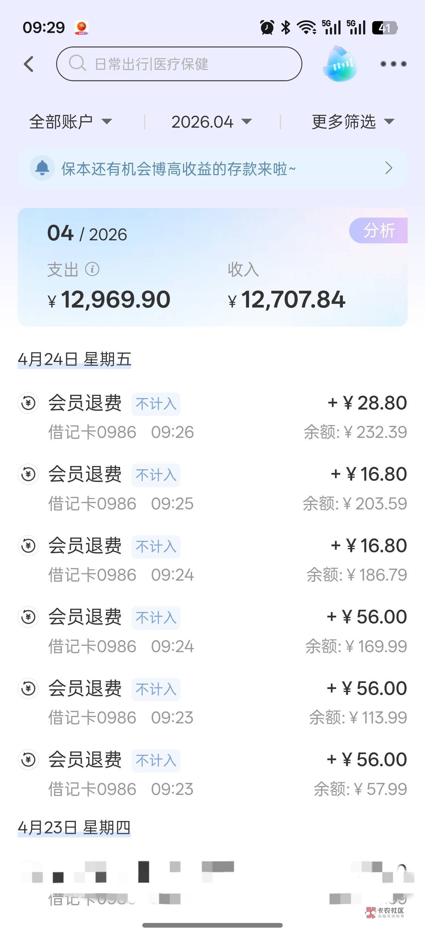
Task: Tap the refund icon for the +¥28.80 entry
Action: 28,403
